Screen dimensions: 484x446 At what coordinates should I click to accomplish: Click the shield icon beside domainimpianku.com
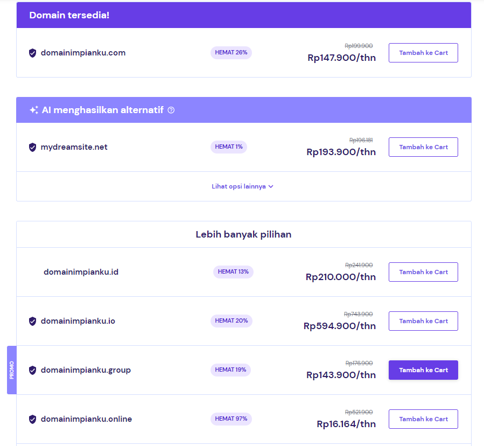coord(32,53)
